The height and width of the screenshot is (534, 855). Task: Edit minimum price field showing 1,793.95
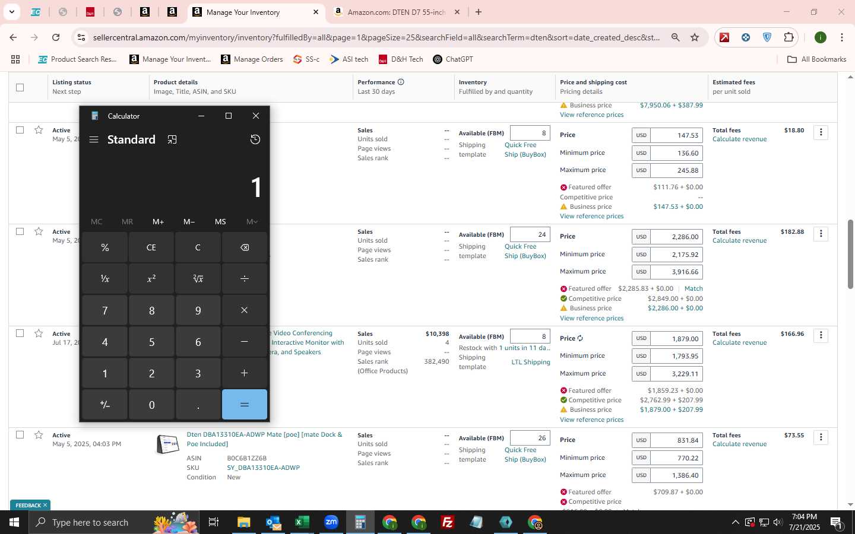pyautogui.click(x=677, y=356)
